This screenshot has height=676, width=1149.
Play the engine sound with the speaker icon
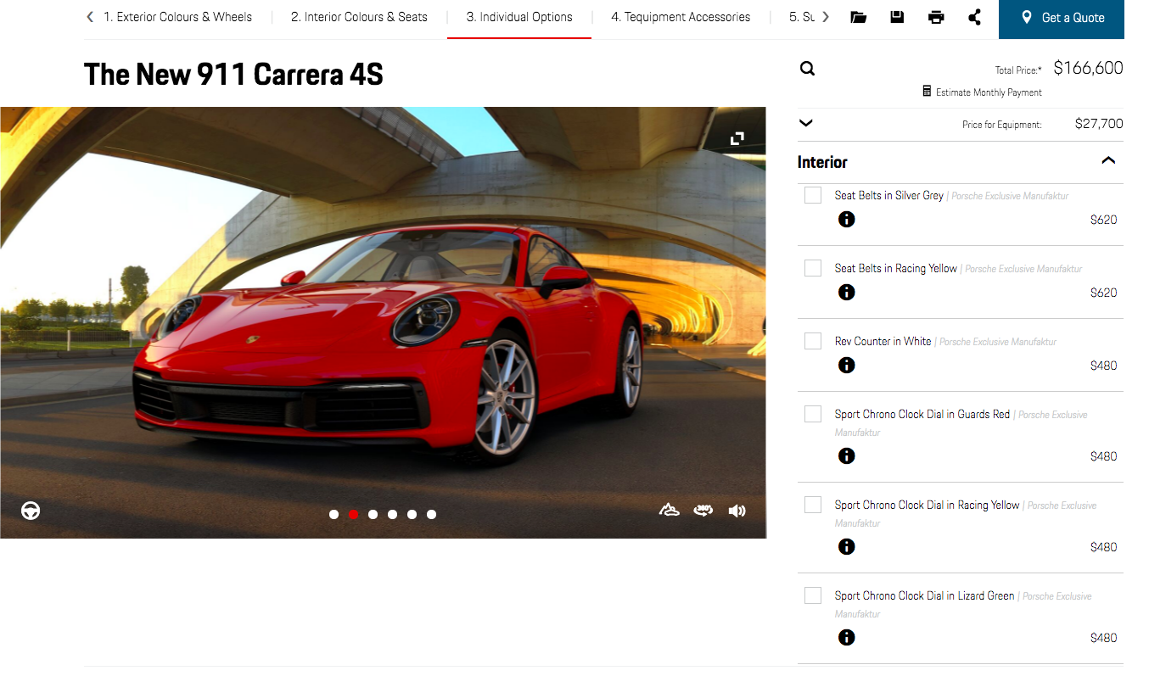coord(737,511)
